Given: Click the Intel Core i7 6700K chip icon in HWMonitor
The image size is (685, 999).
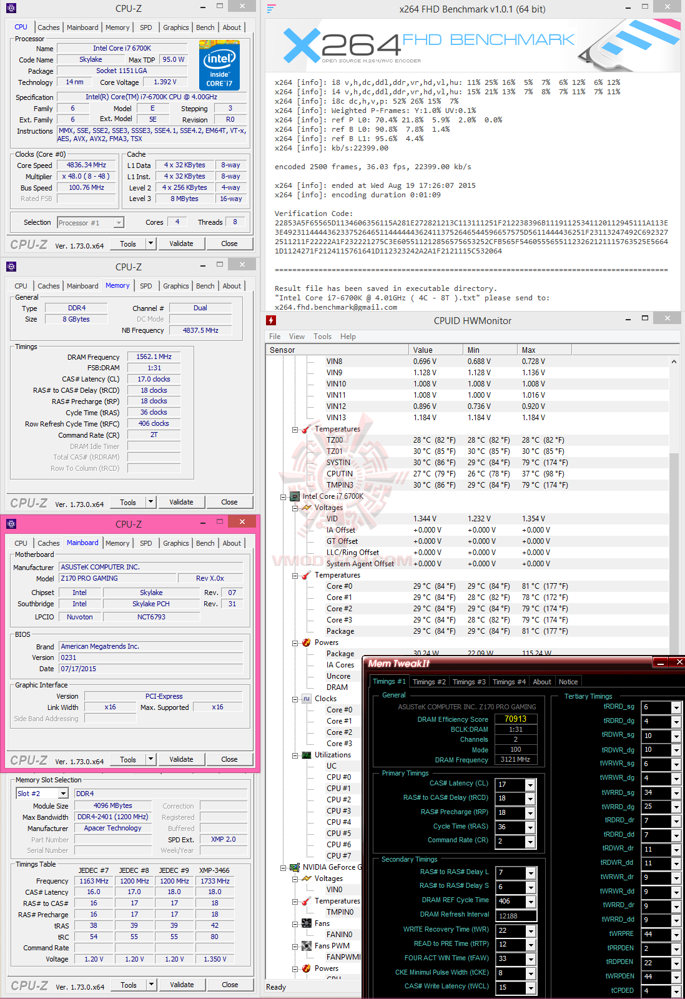Looking at the screenshot, I should click(x=295, y=496).
